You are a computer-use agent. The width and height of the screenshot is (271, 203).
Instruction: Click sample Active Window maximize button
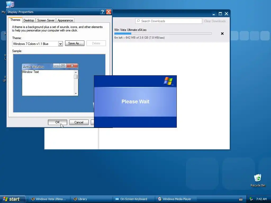click(x=63, y=66)
